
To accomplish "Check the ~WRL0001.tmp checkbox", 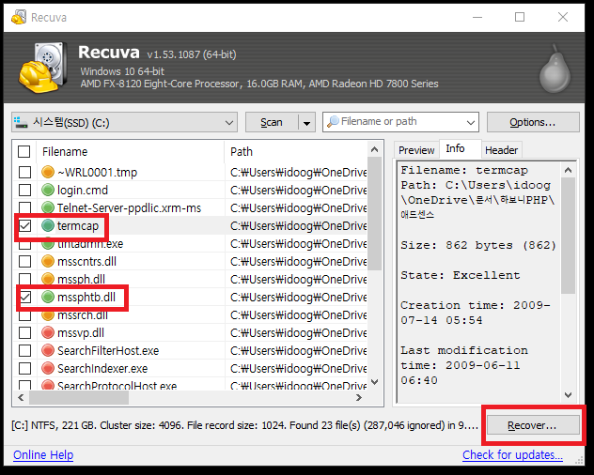I will tap(25, 172).
